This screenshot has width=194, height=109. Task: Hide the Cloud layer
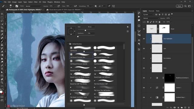144,29
